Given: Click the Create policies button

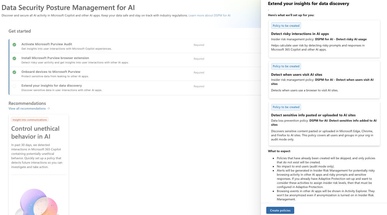Looking at the screenshot, I should [x=280, y=210].
